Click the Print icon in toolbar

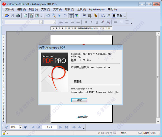tap(18, 16)
